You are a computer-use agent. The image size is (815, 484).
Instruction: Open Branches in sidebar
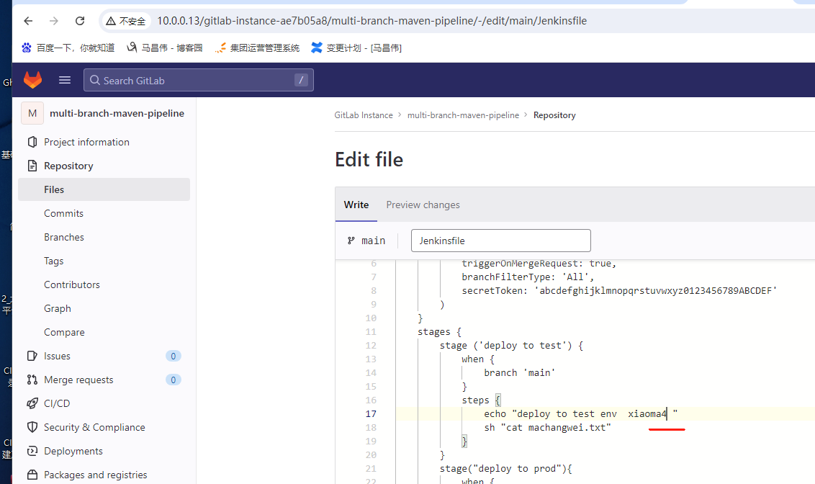[x=64, y=237]
